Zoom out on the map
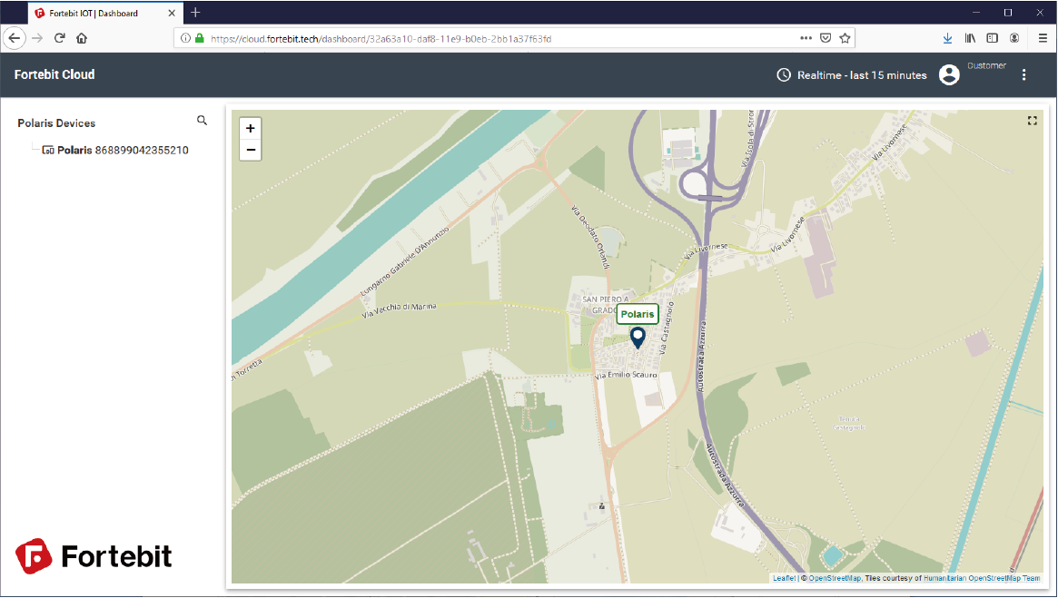 tap(251, 150)
